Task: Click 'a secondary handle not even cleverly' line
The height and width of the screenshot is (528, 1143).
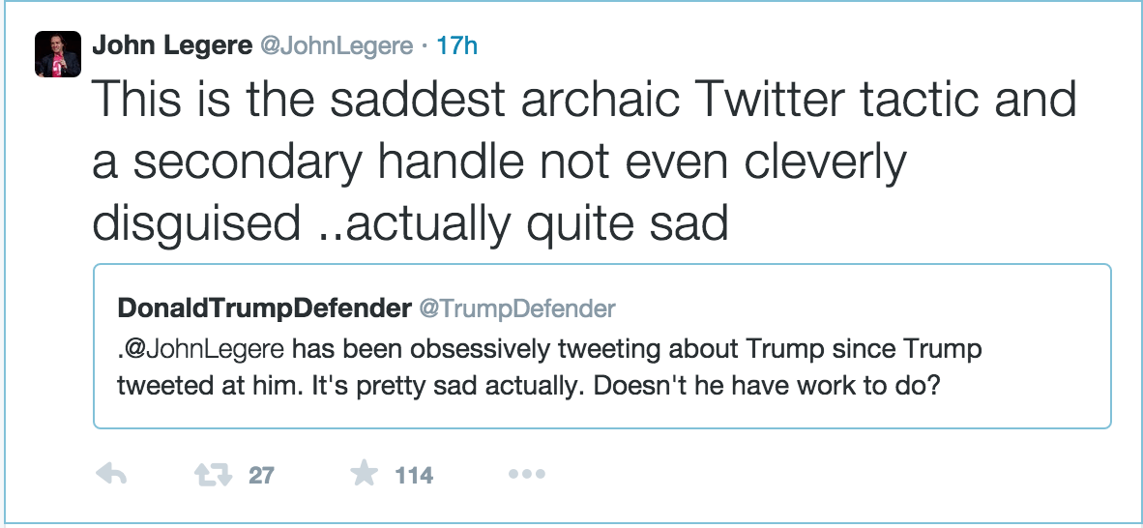Action: 499,162
